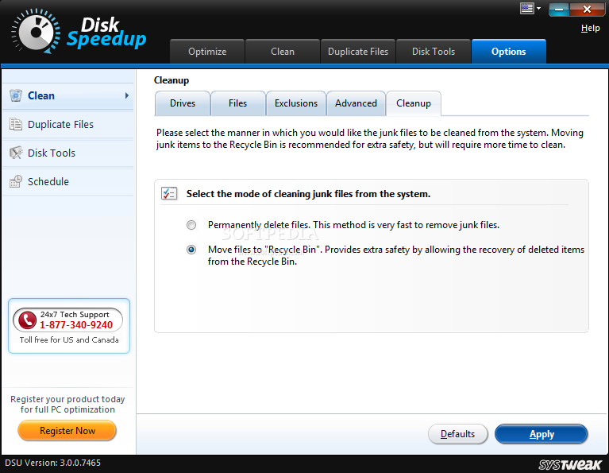
Task: Minimize the Disk Speedup window
Action: 559,10
